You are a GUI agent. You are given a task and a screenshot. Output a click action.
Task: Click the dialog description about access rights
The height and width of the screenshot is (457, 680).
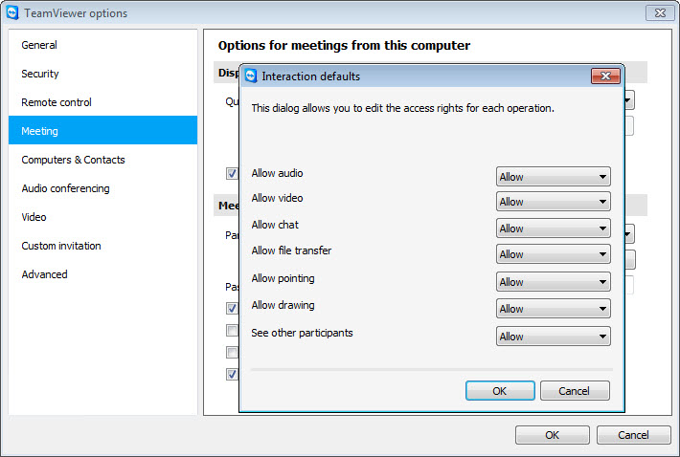pos(403,108)
